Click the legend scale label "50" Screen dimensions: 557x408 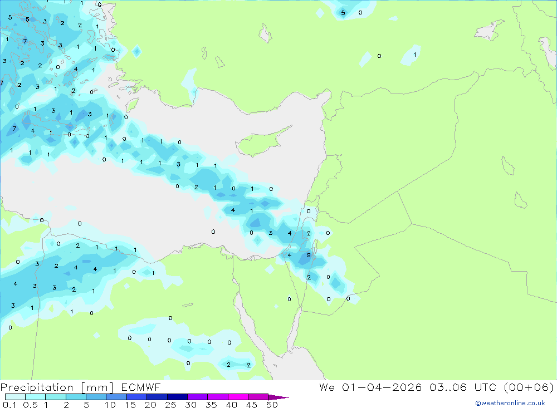(x=272, y=405)
